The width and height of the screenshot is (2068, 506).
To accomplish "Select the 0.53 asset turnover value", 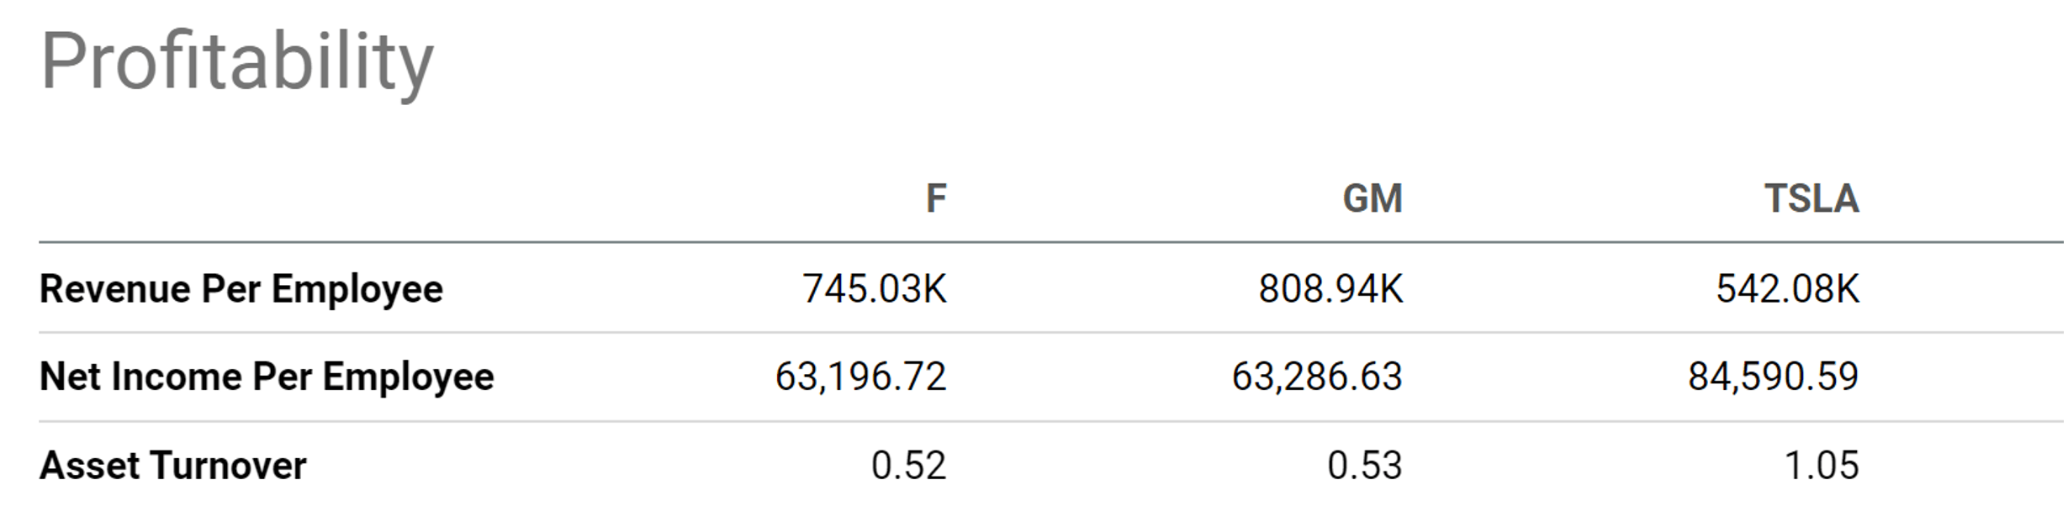I will (x=1365, y=466).
